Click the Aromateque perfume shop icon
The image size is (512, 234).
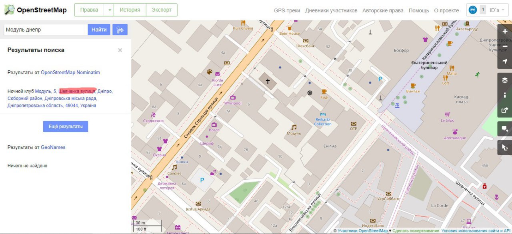[x=455, y=131]
